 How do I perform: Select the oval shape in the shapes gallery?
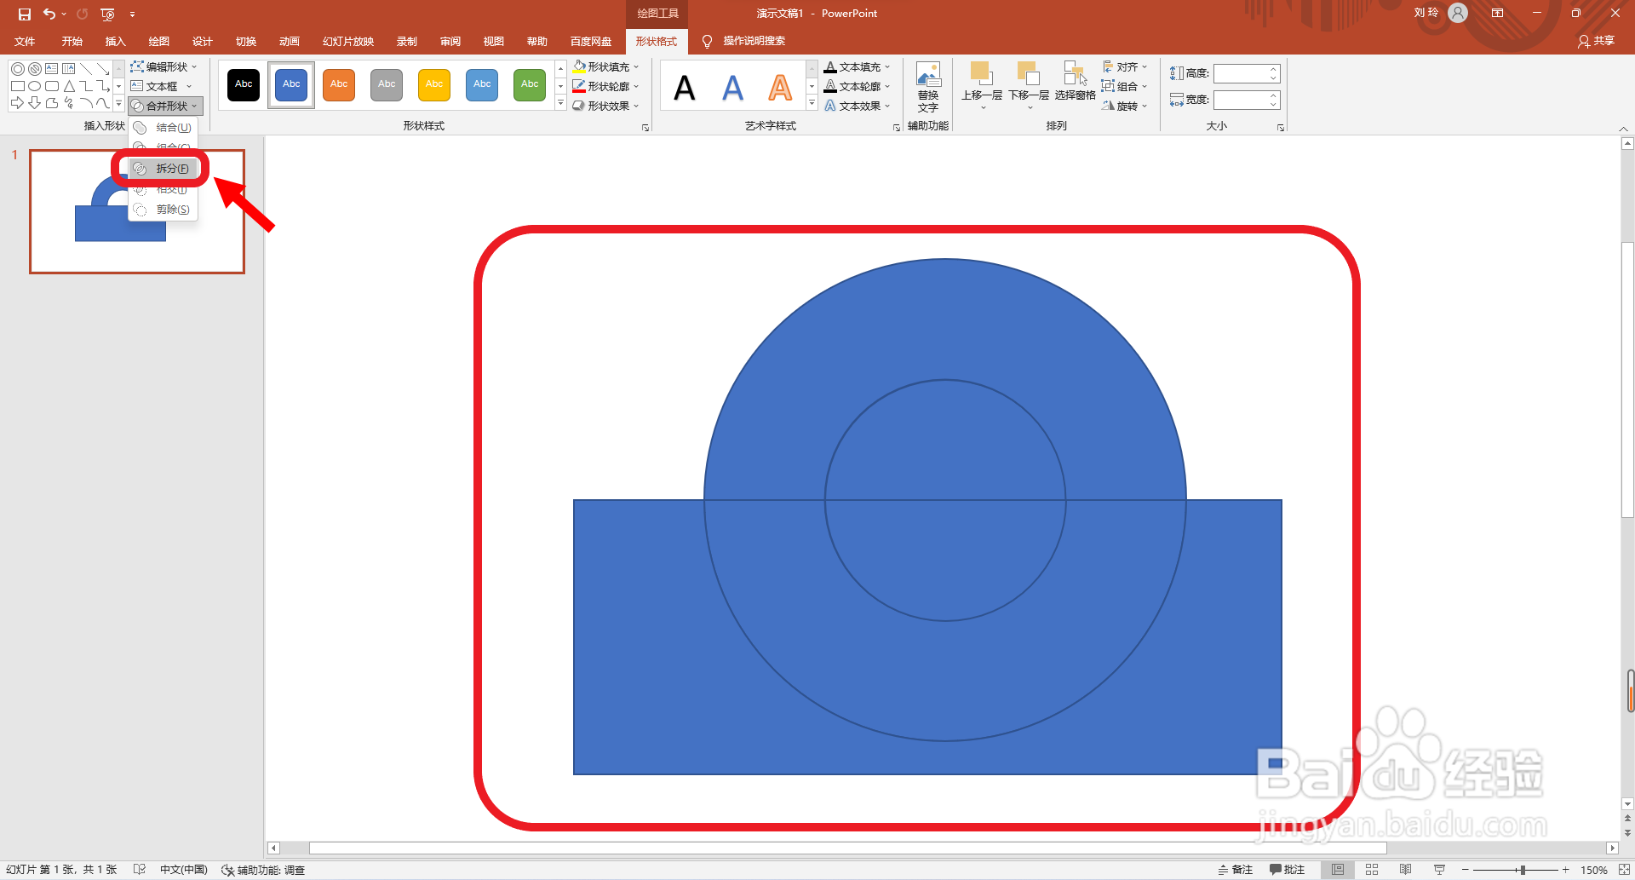tap(34, 86)
